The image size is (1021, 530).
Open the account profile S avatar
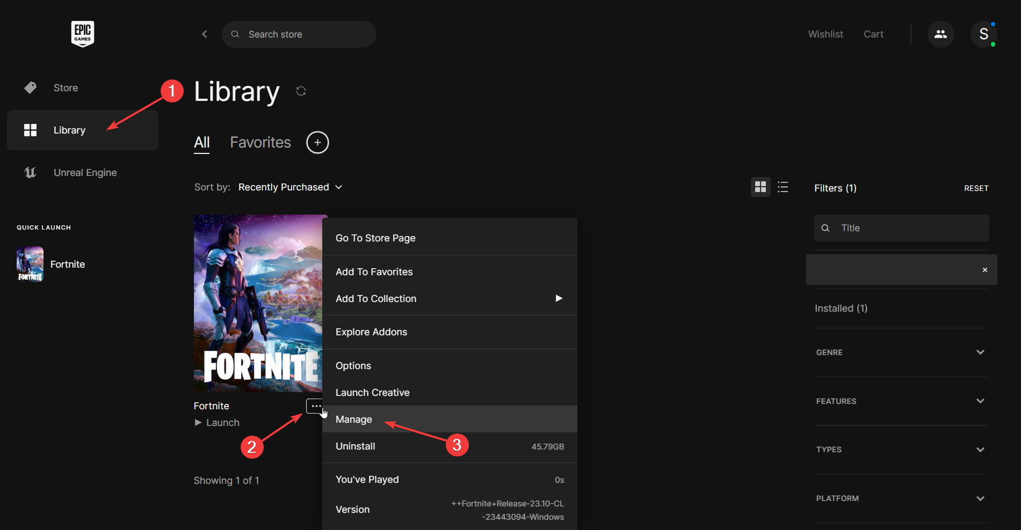click(984, 34)
